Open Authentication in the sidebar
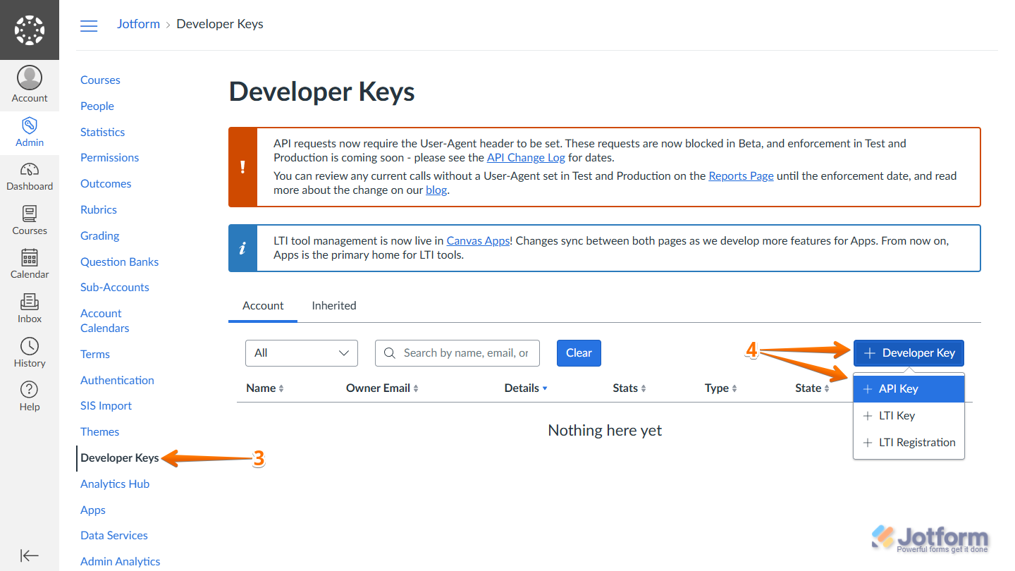Screen dimensions: 1015x571 [x=117, y=381]
